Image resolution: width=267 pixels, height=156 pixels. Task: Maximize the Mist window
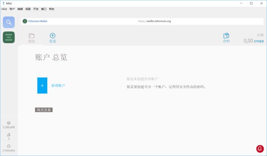[x=251, y=3]
